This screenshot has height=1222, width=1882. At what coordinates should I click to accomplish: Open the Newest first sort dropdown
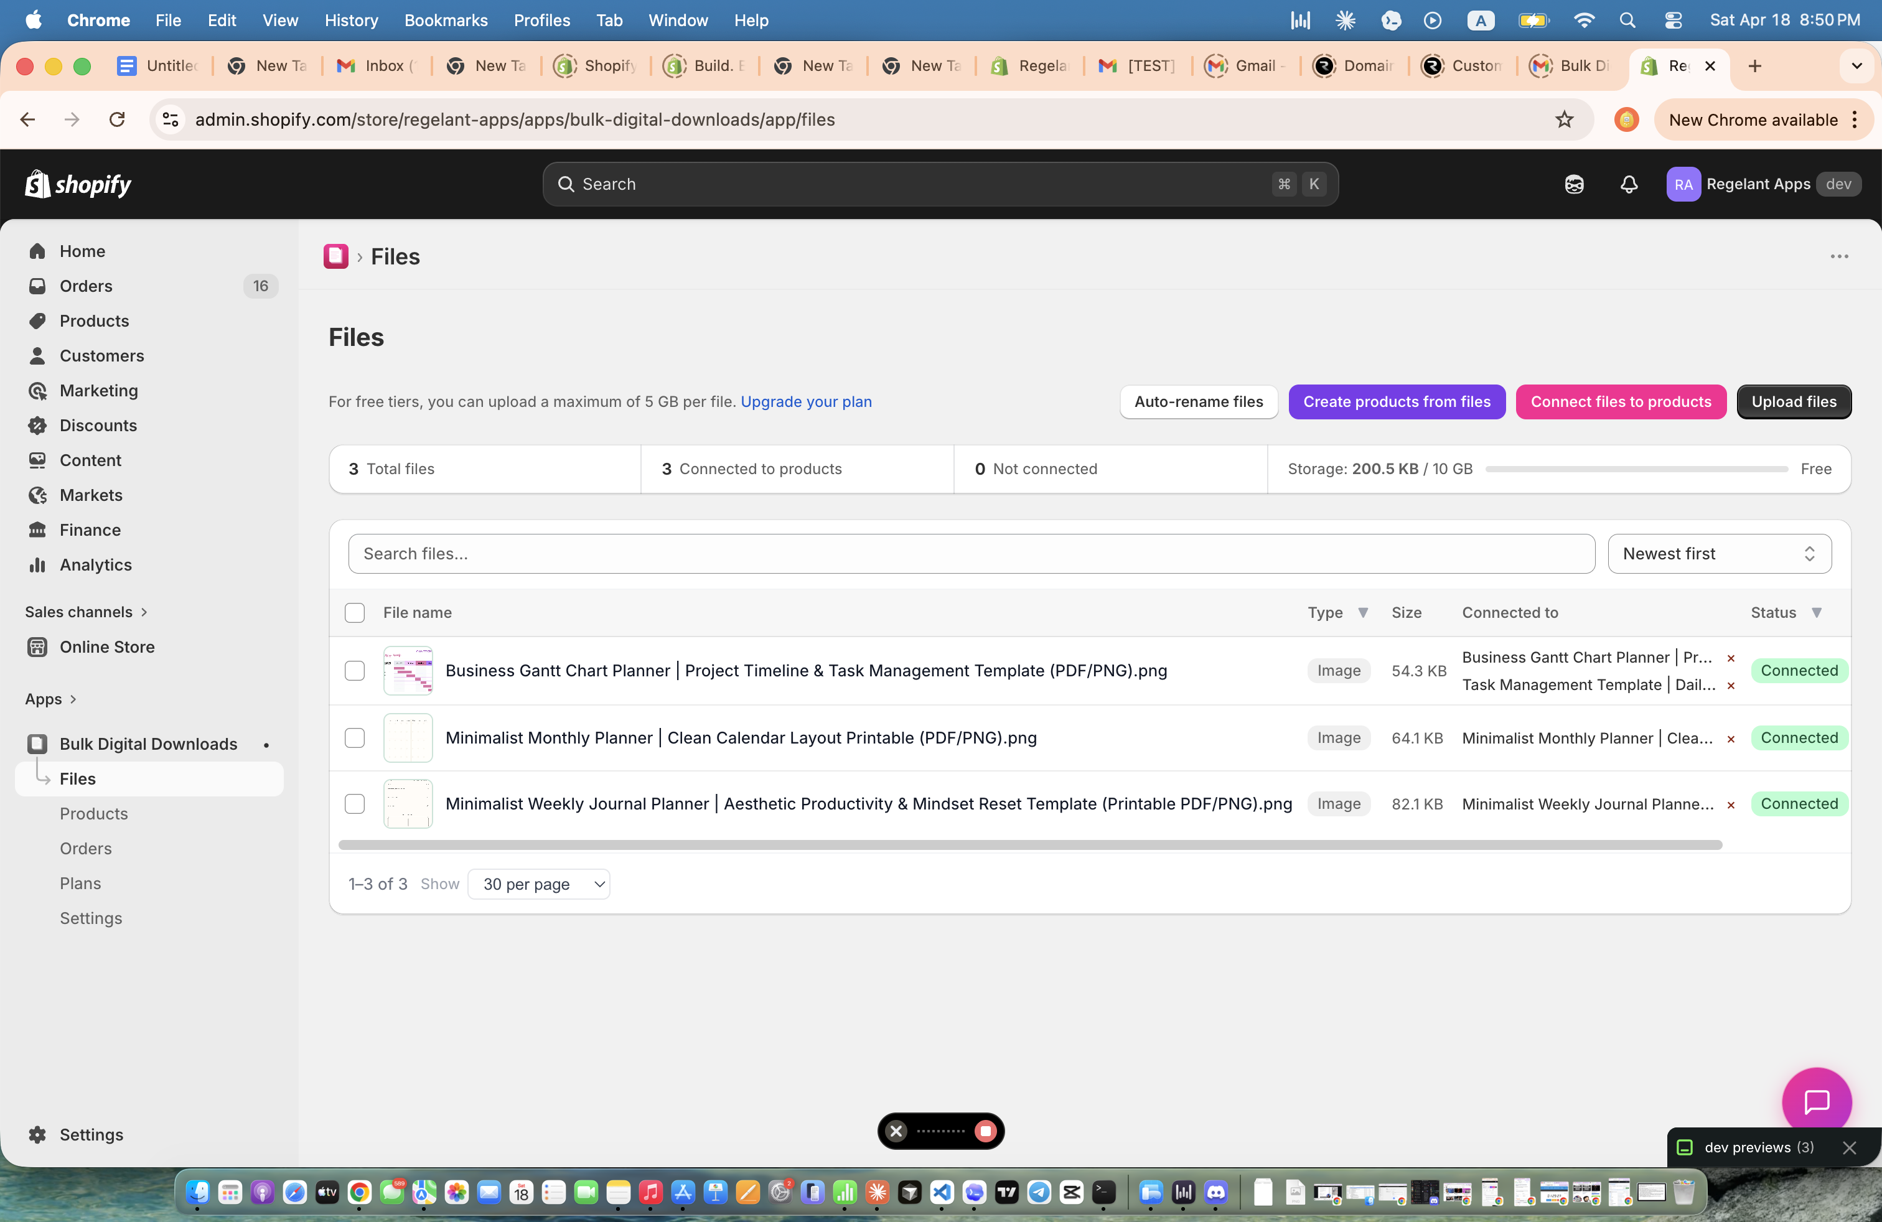tap(1718, 553)
